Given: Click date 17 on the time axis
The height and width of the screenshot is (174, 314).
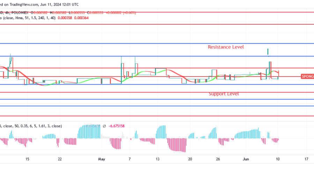Looking at the screenshot, I should [306, 159].
